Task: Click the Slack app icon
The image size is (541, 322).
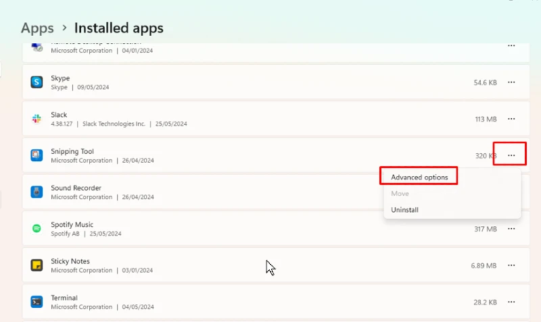Action: point(37,119)
